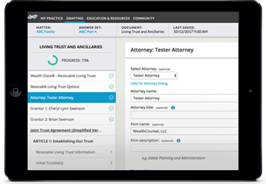This screenshot has height=184, width=266.
Task: Open the ABC Family matter link
Action: click(46, 32)
